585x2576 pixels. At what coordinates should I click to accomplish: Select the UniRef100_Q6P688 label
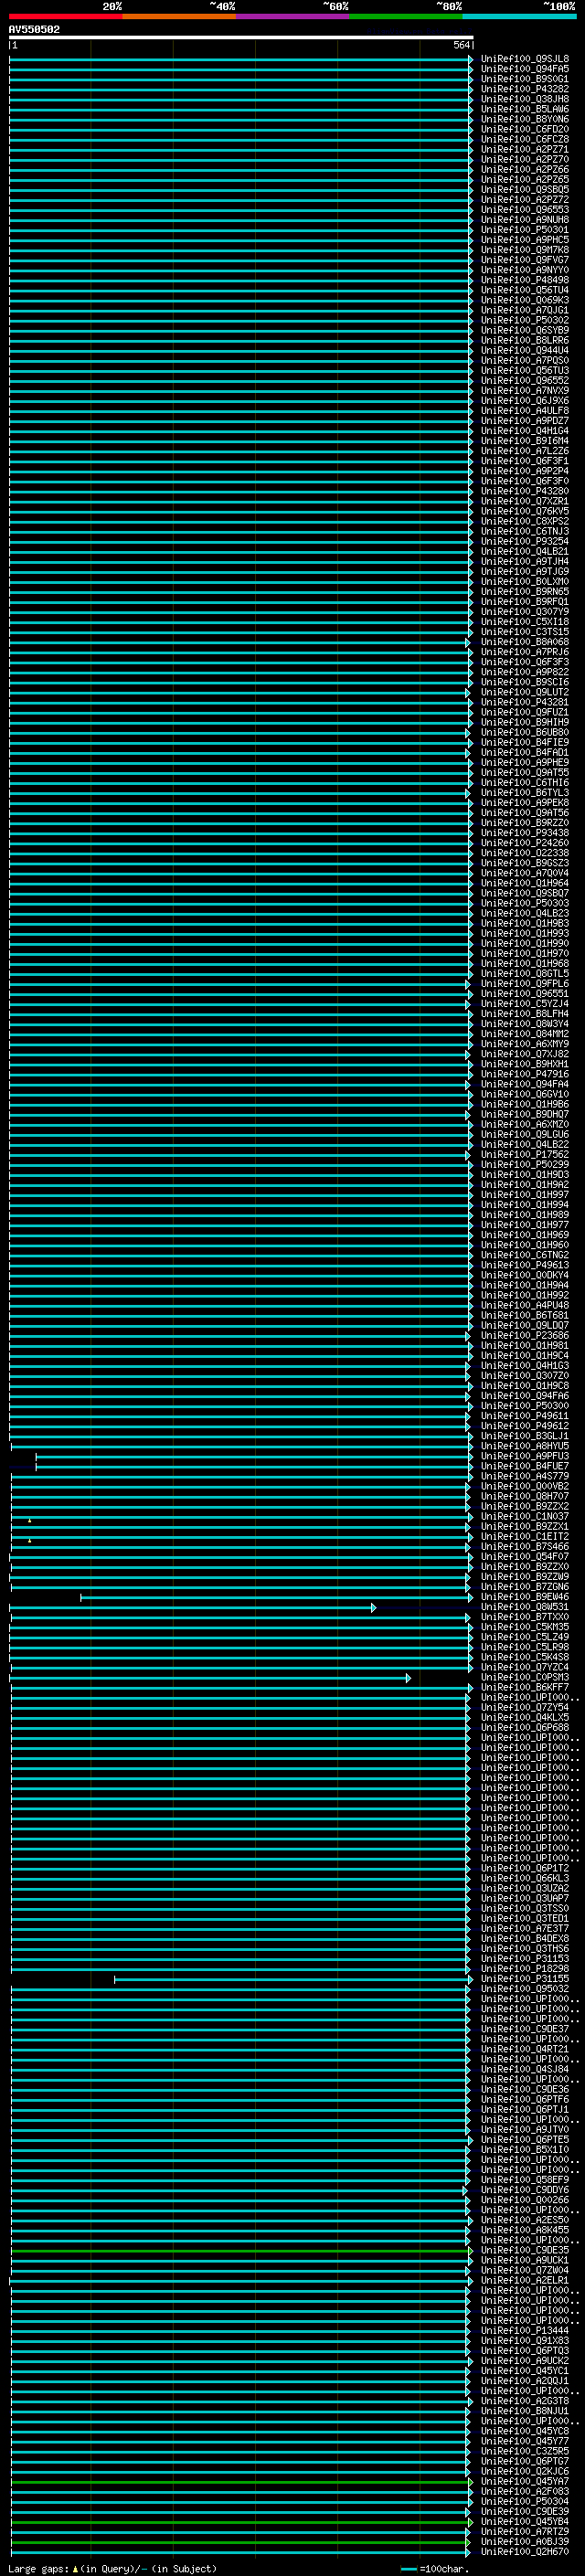(525, 1727)
